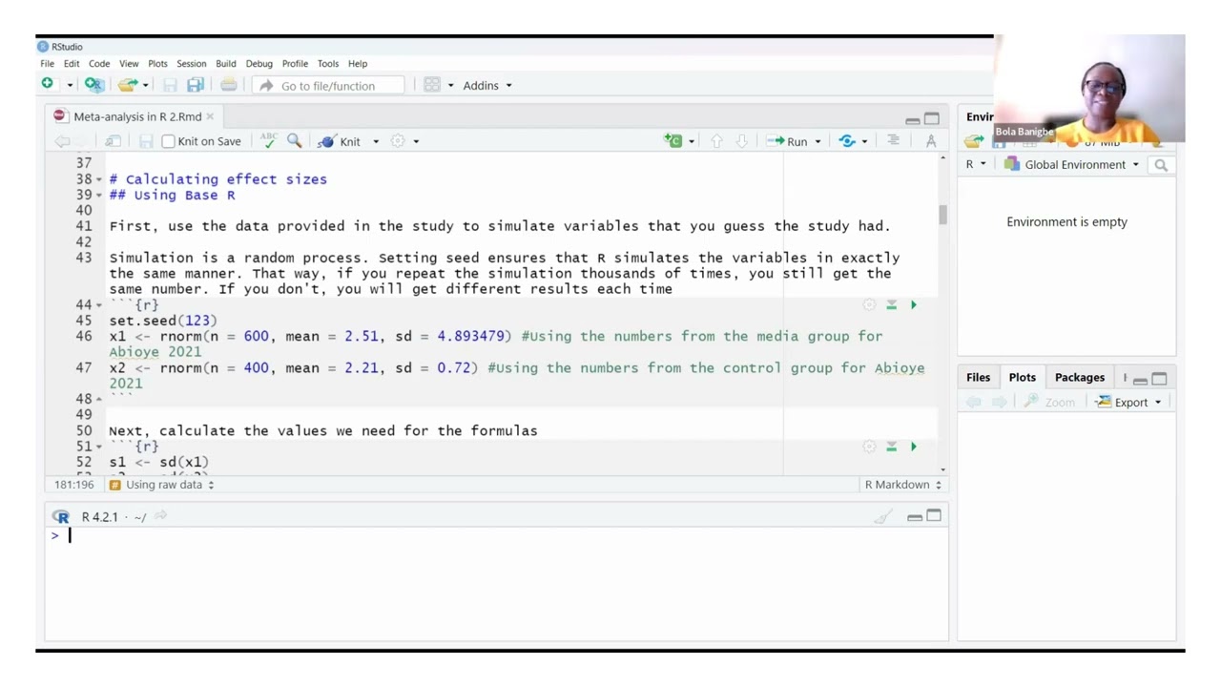Click the create project icon in main toolbar

[x=93, y=85]
